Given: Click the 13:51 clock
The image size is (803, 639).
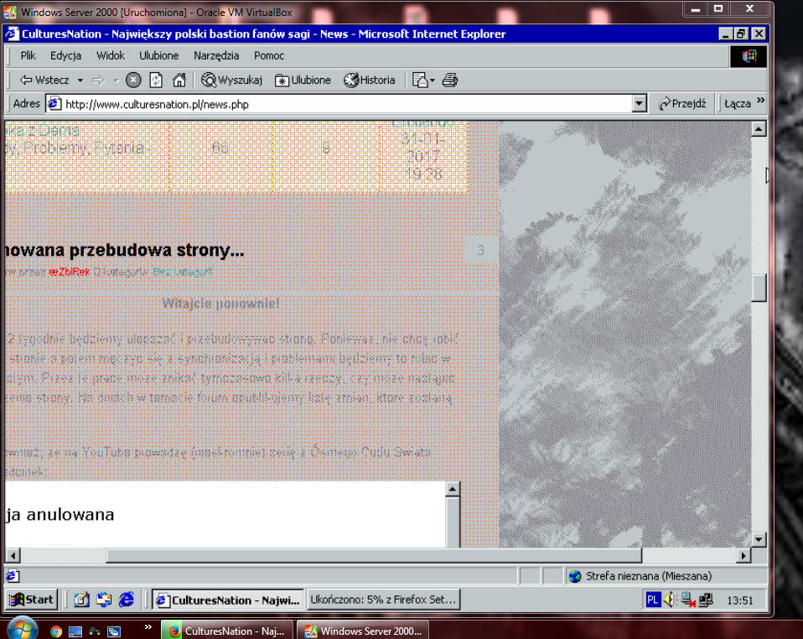Looking at the screenshot, I should [740, 600].
